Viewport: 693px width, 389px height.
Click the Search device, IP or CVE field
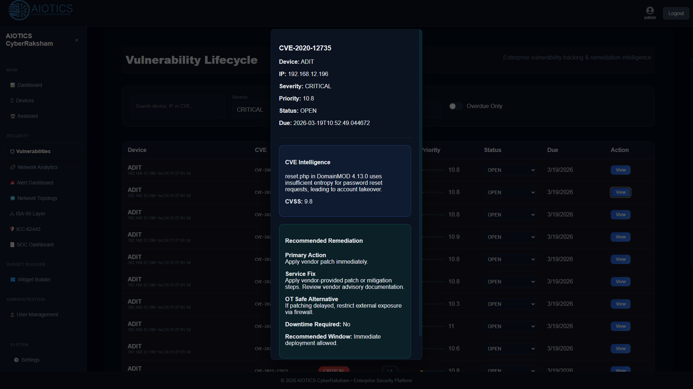click(x=178, y=106)
